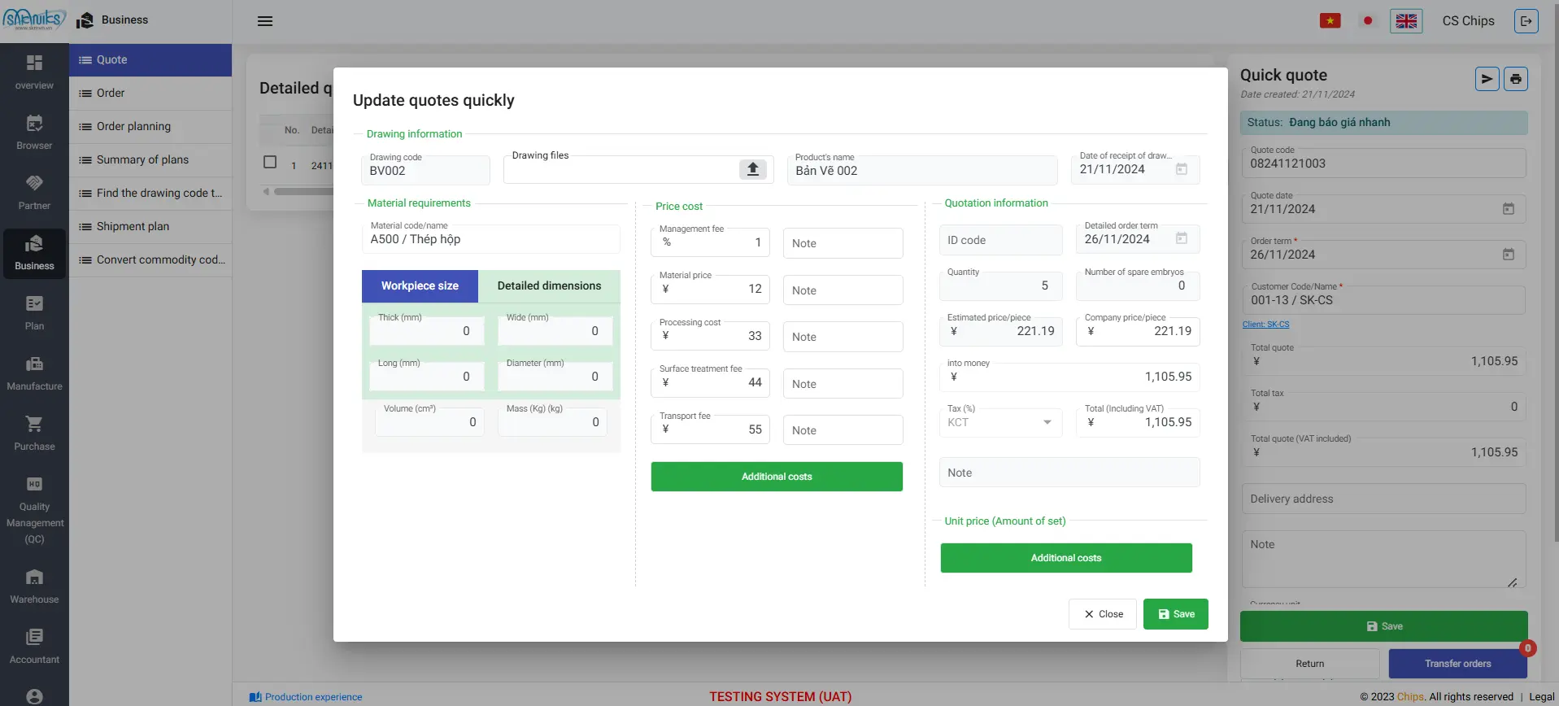Open the Quote date calendar in Quick quote
The height and width of the screenshot is (706, 1559).
(x=1508, y=209)
